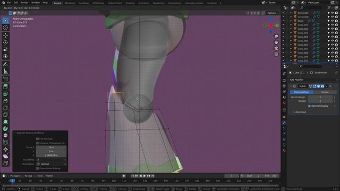
Task: Click the timeline Play button
Action: (x=144, y=176)
